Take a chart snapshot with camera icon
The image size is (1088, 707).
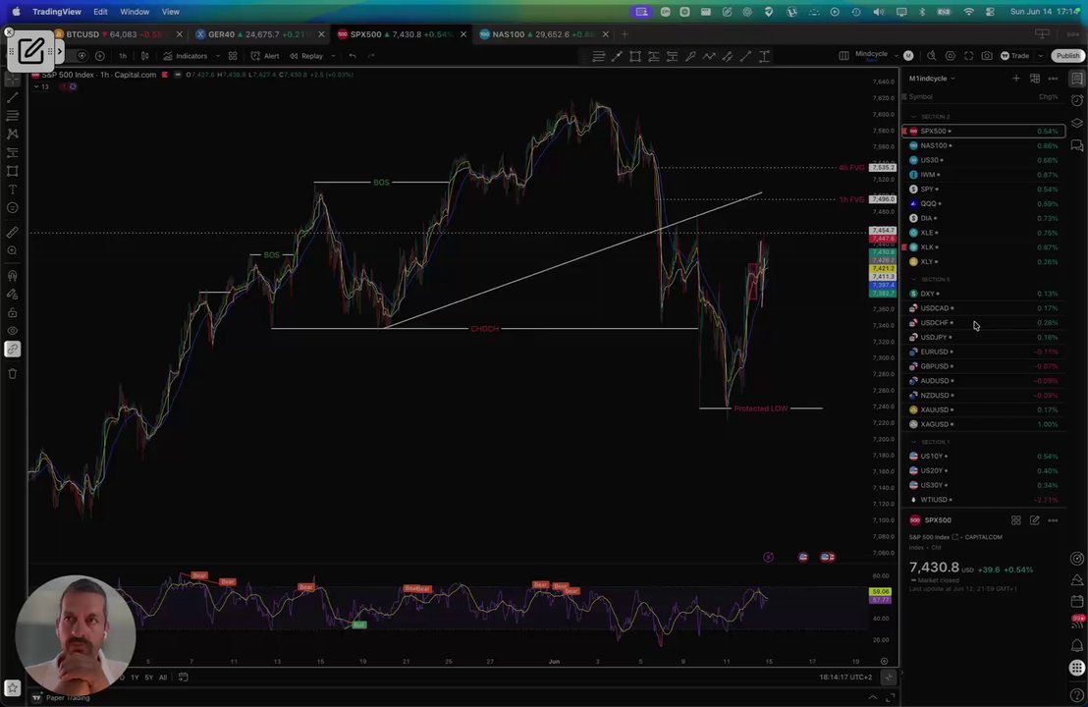(x=987, y=56)
